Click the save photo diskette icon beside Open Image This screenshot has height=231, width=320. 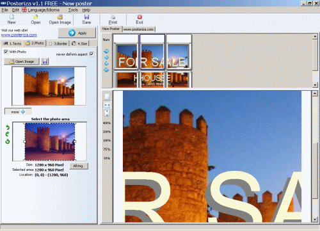point(45,61)
